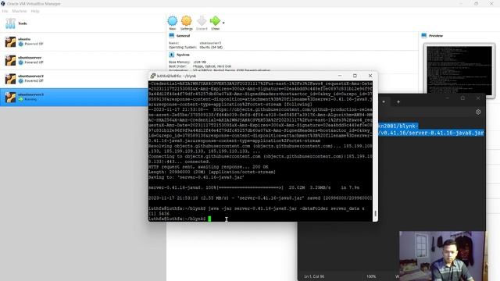
Task: Click the PuTTY icon in the terminal title bar
Action: click(153, 76)
